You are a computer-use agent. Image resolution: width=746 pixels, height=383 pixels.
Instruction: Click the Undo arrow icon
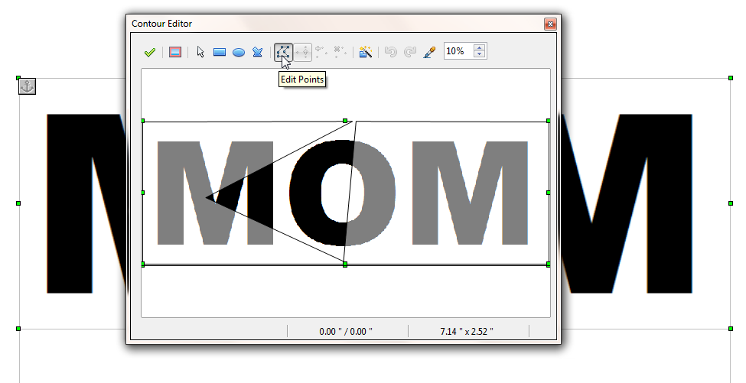391,52
